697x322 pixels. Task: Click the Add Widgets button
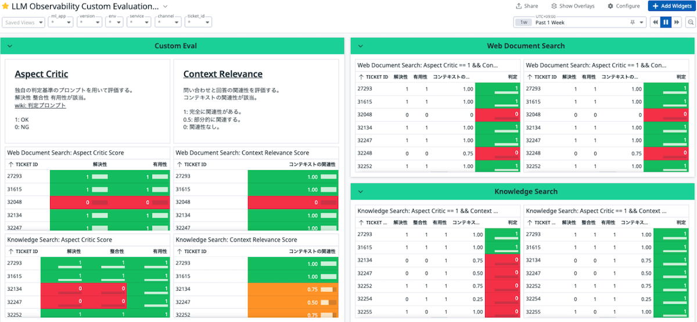(x=670, y=6)
